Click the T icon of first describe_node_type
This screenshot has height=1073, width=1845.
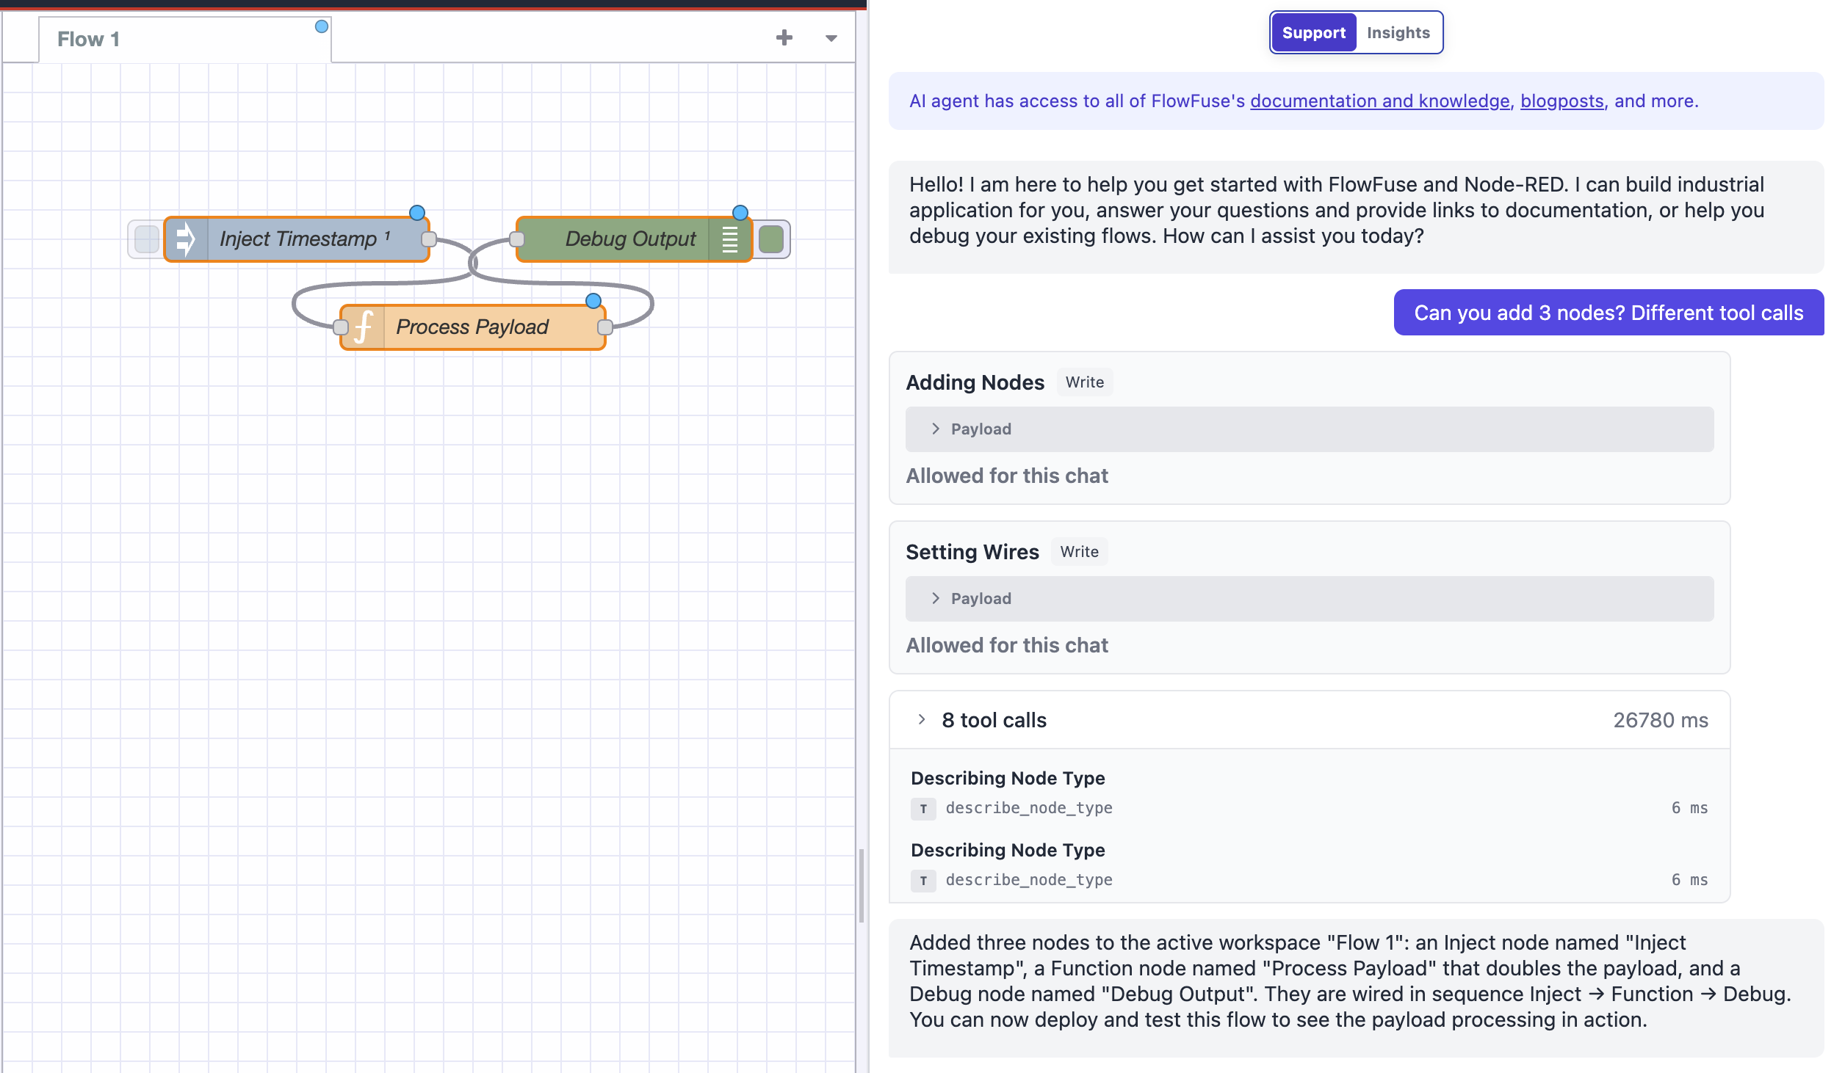click(x=923, y=809)
